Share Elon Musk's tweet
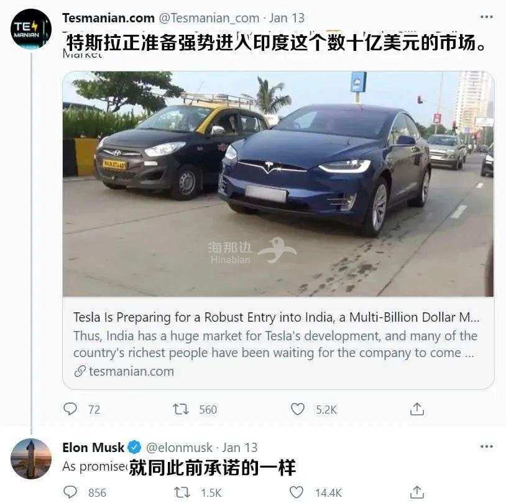Image resolution: width=506 pixels, height=503 pixels. coord(417,492)
